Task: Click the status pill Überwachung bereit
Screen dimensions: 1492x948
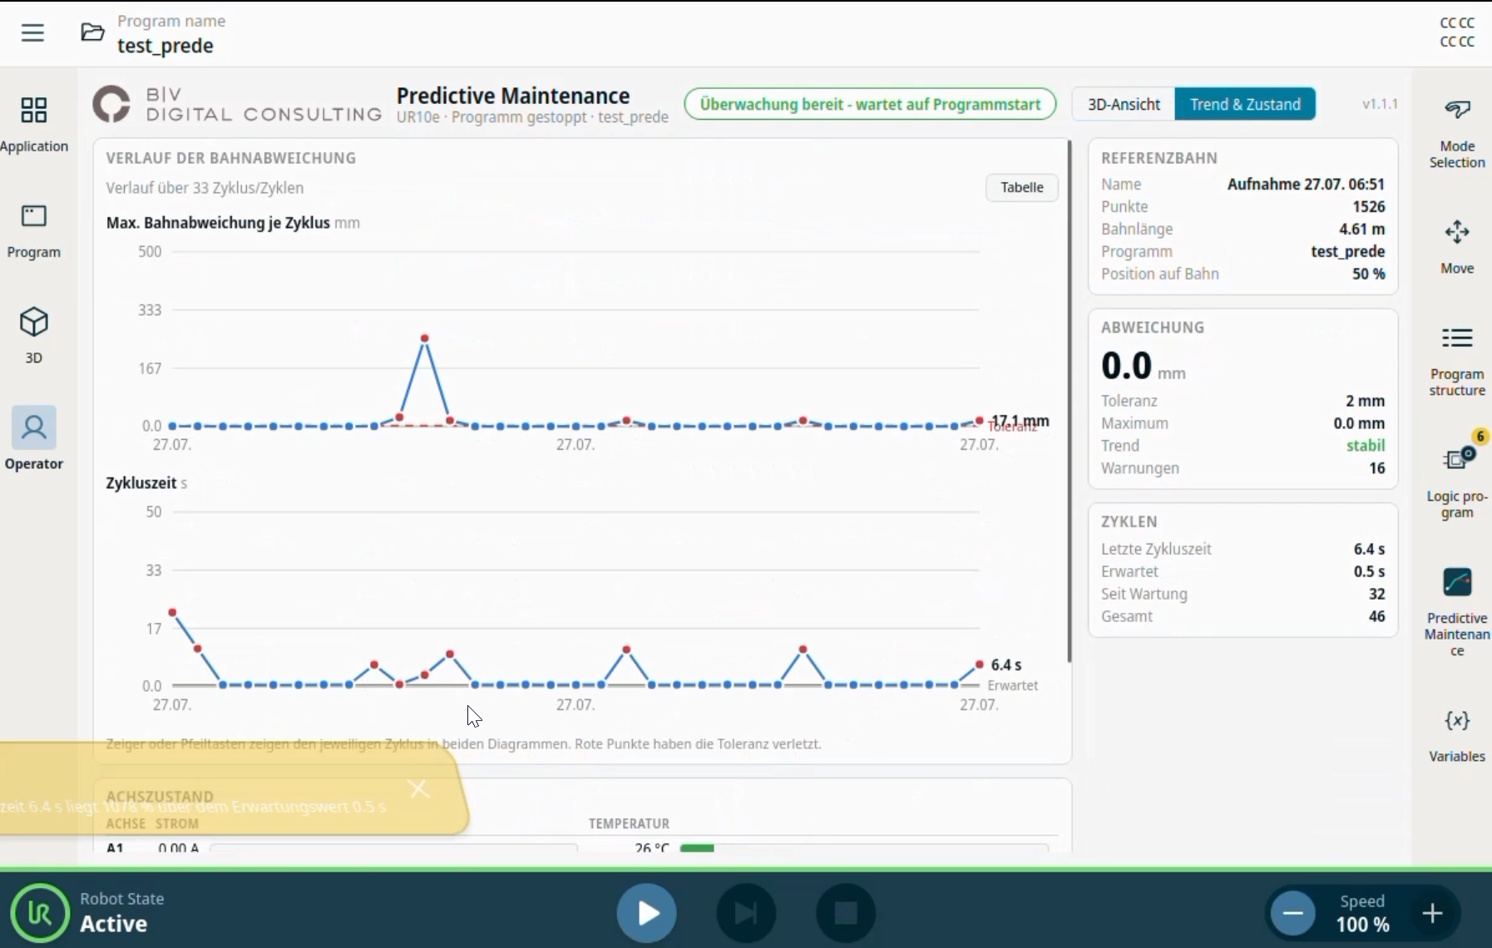Action: [x=870, y=104]
